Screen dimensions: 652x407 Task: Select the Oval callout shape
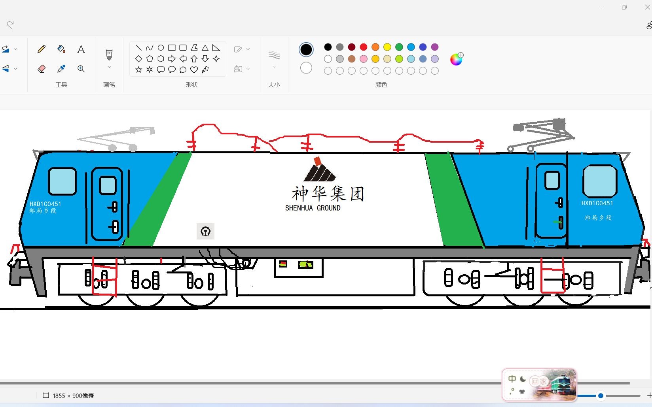172,70
